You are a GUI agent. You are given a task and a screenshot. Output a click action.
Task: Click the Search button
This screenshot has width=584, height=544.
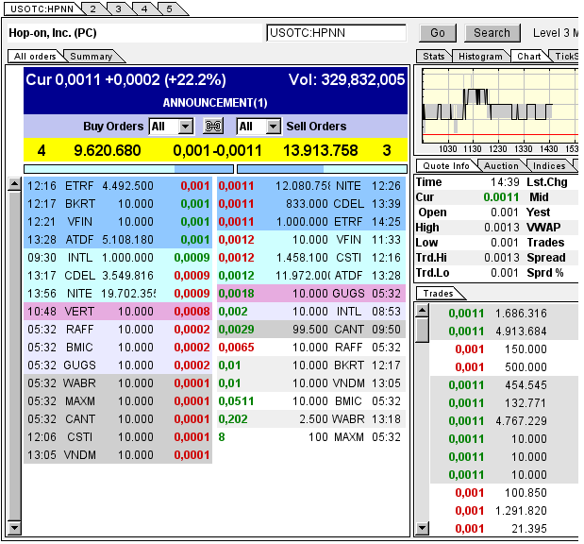[492, 33]
